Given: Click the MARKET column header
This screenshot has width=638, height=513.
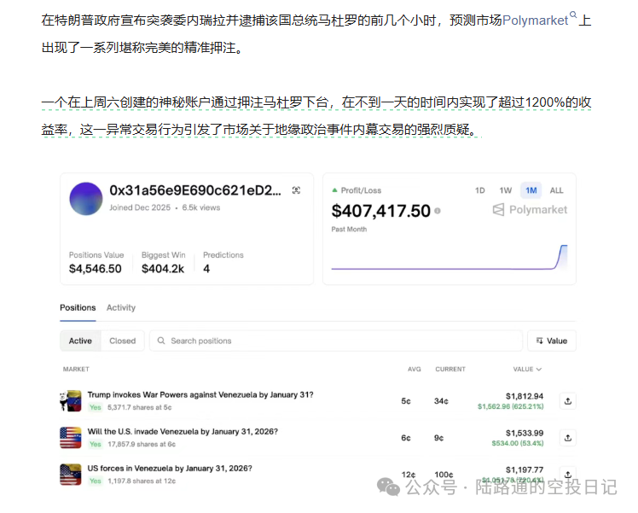Looking at the screenshot, I should coord(76,370).
